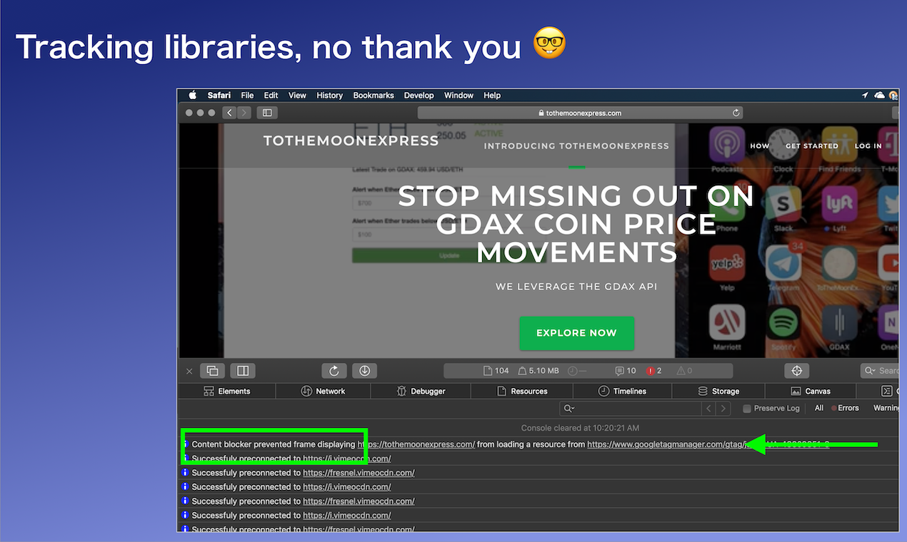Switch to the Network tab
Image resolution: width=907 pixels, height=542 pixels.
coord(323,392)
